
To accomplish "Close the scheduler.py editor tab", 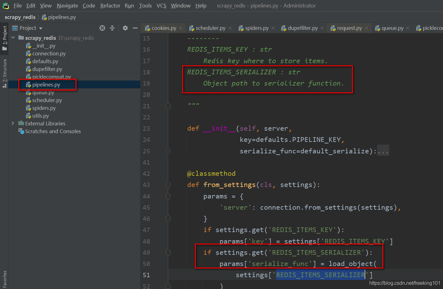I will 230,28.
